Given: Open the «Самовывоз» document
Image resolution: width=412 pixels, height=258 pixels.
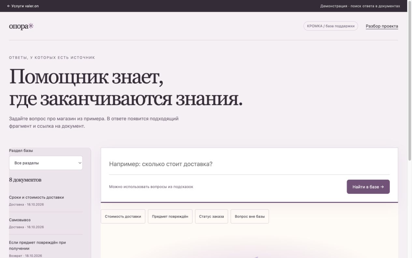Looking at the screenshot, I should pos(46,223).
